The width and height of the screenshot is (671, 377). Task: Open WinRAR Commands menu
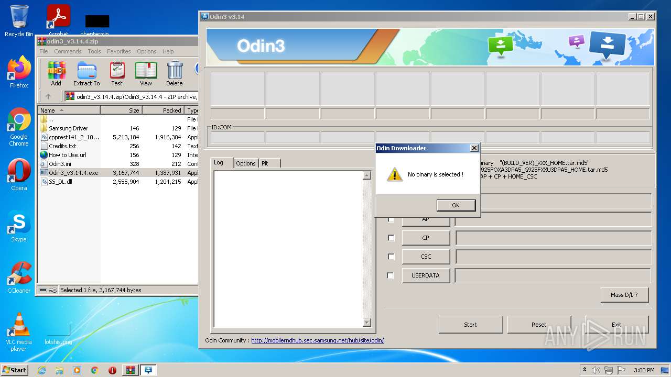click(68, 51)
